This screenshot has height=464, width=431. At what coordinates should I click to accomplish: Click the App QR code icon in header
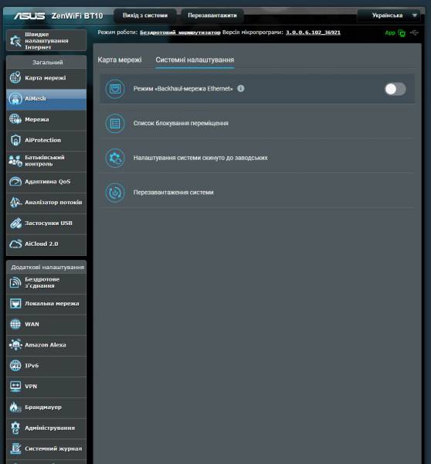tap(402, 33)
